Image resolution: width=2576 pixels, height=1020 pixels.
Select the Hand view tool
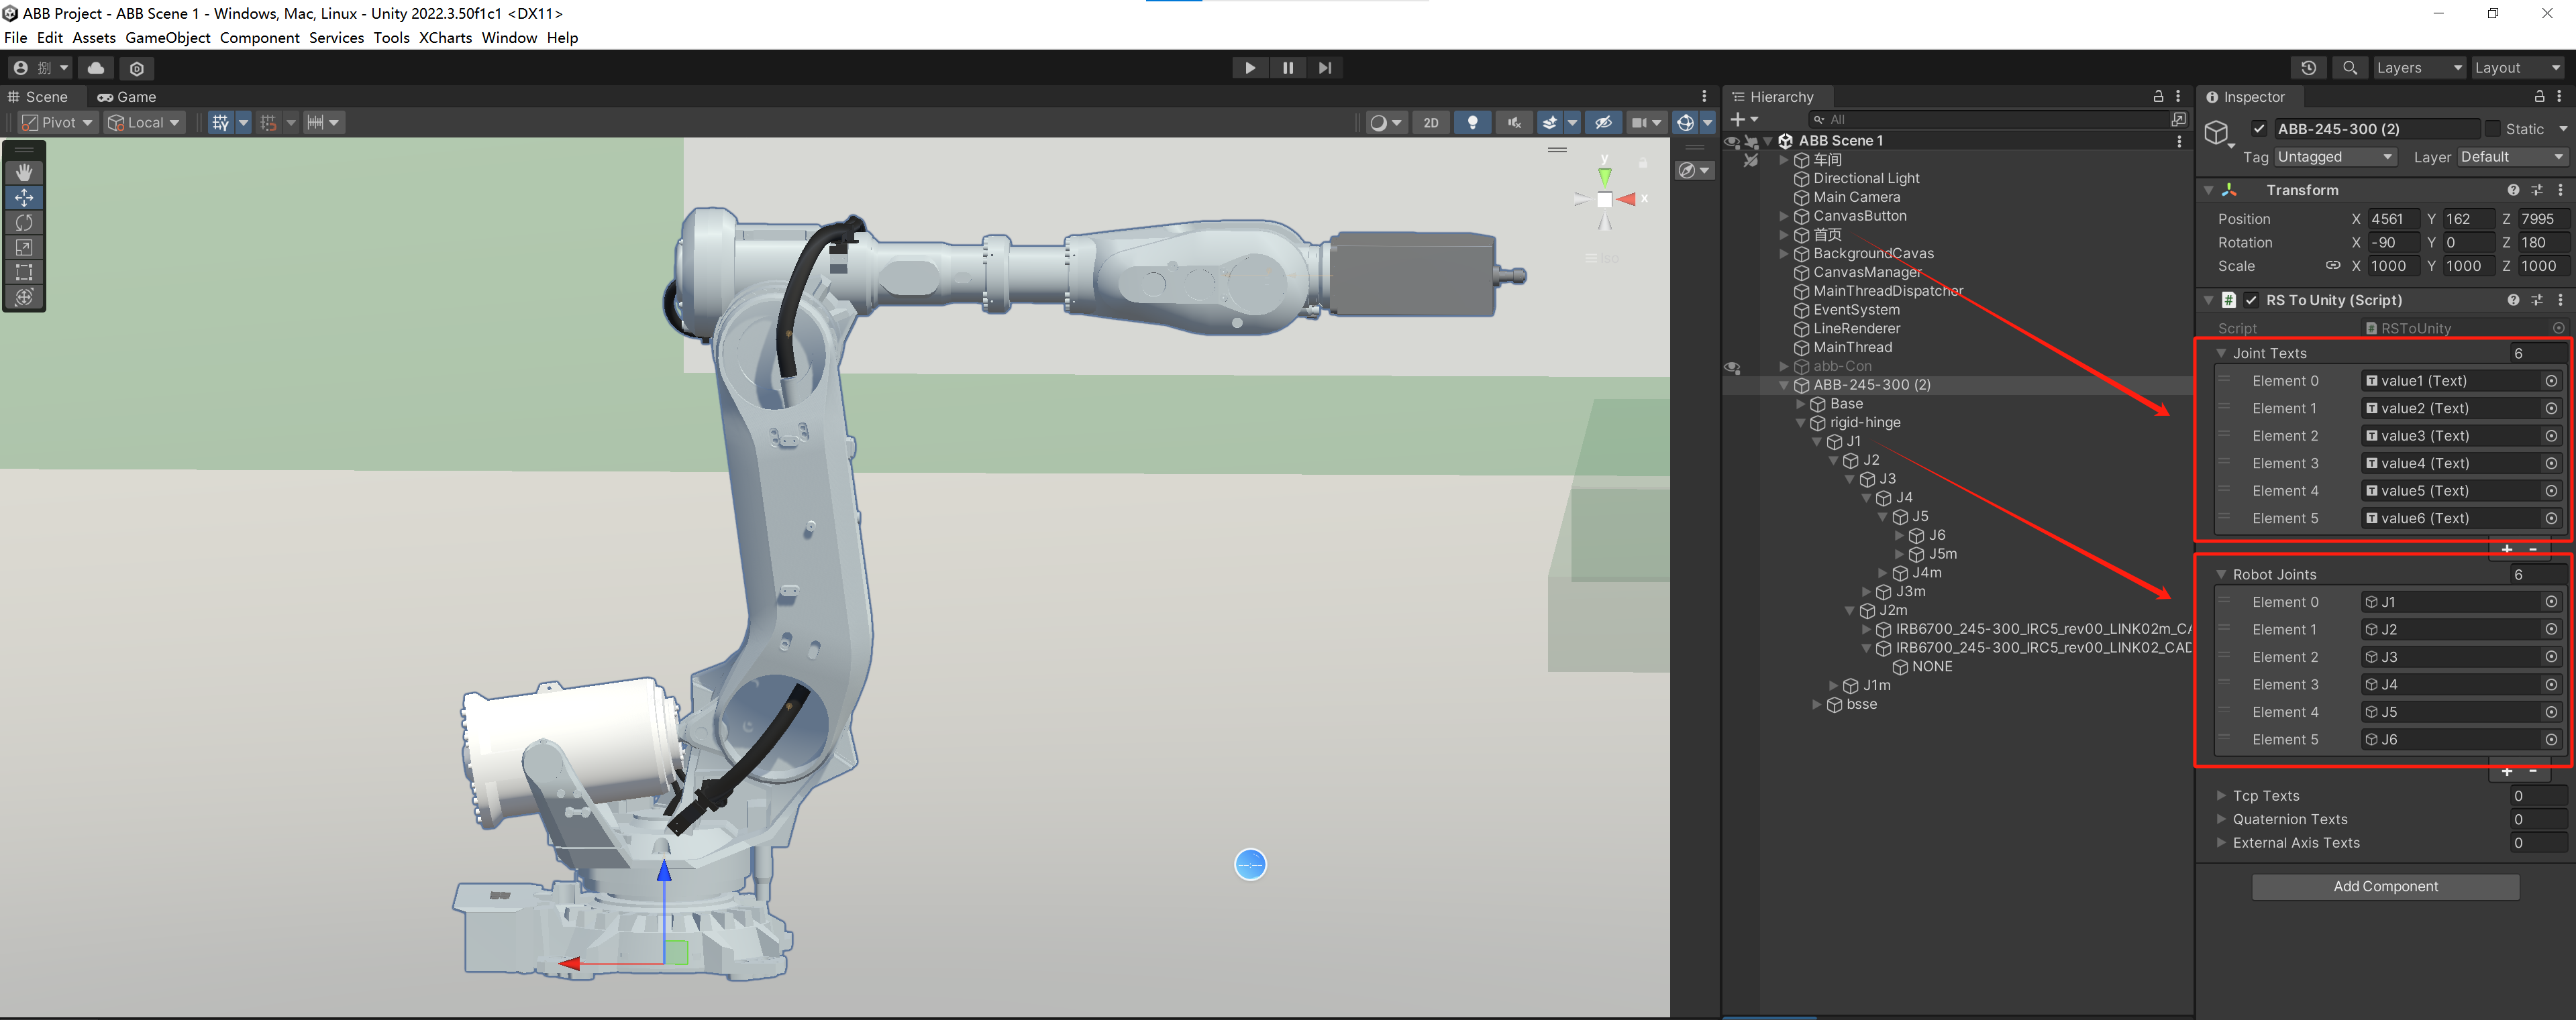pos(24,173)
